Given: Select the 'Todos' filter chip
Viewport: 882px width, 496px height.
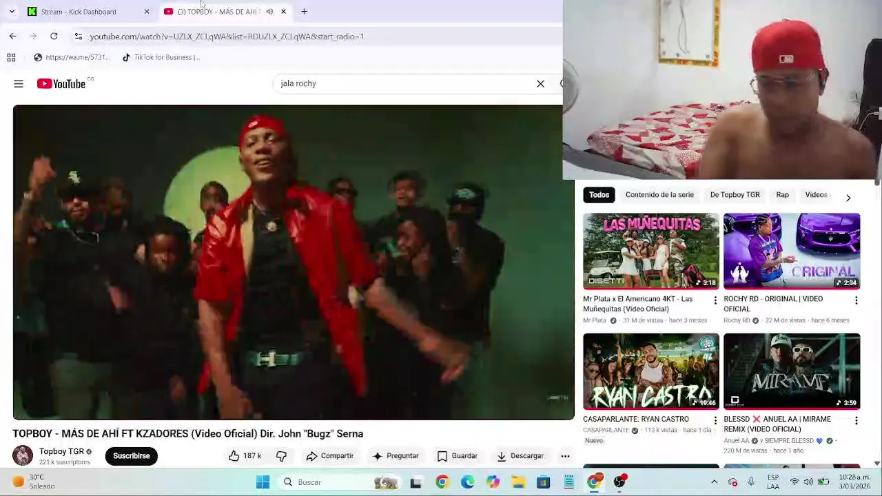Looking at the screenshot, I should pyautogui.click(x=599, y=195).
